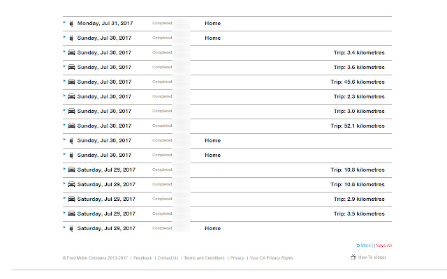Open Your CA Privacy Rights link
The height and width of the screenshot is (279, 447).
click(272, 258)
